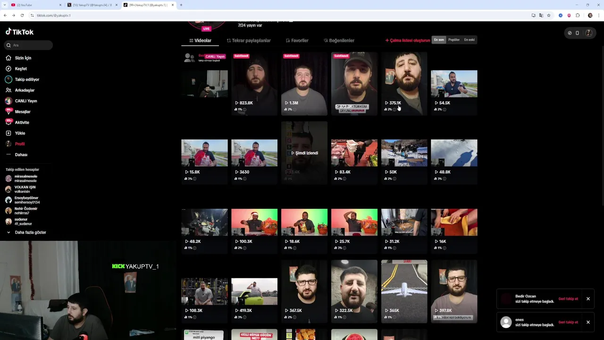Select En eski sort option
The image size is (604, 340).
pos(470,40)
